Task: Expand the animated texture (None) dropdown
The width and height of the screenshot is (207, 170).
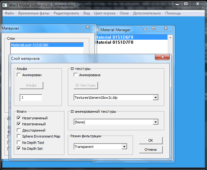Action: (x=156, y=122)
